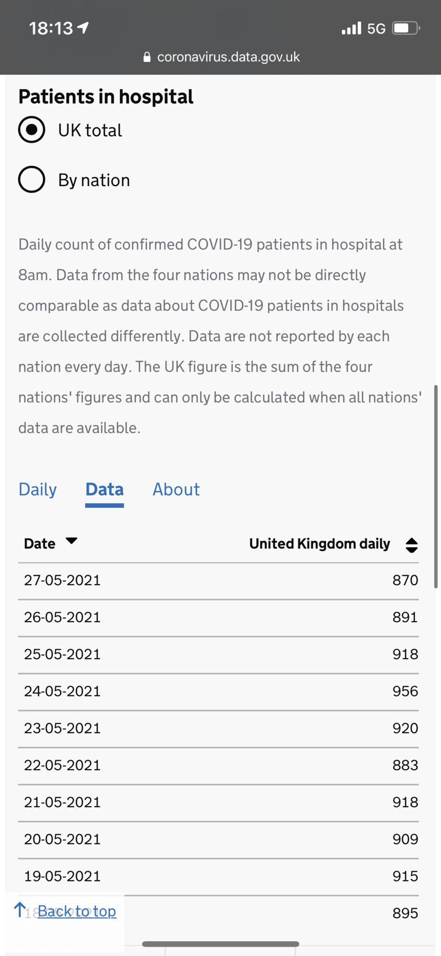Switch to the Daily tab

point(38,489)
